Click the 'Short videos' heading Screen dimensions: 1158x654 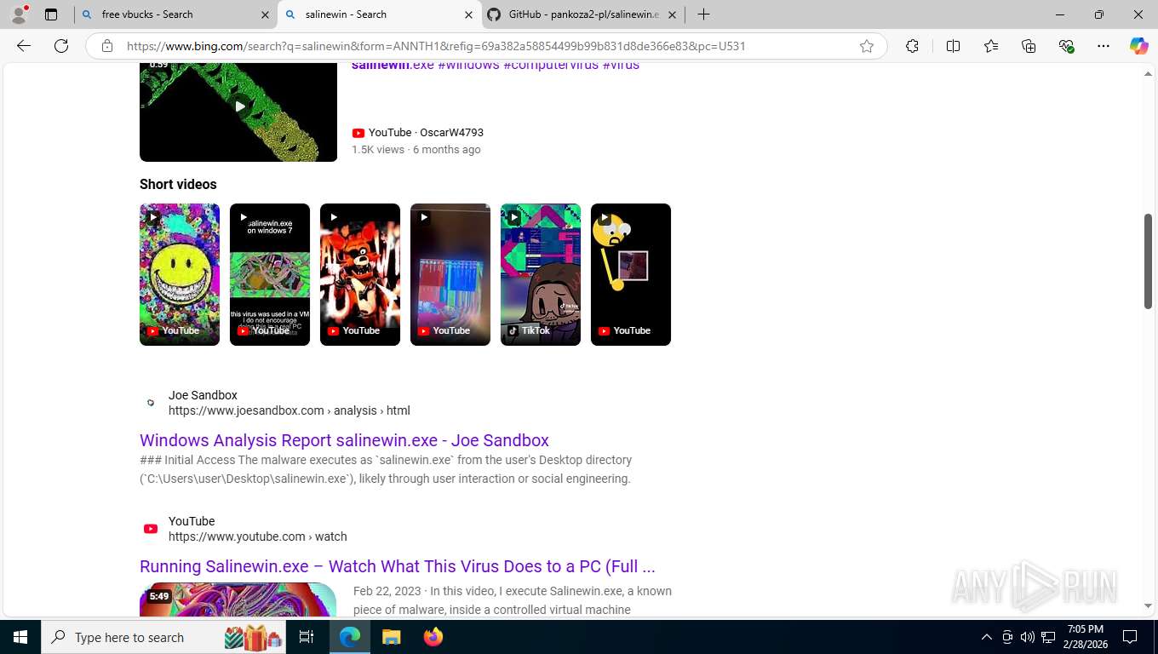click(178, 184)
